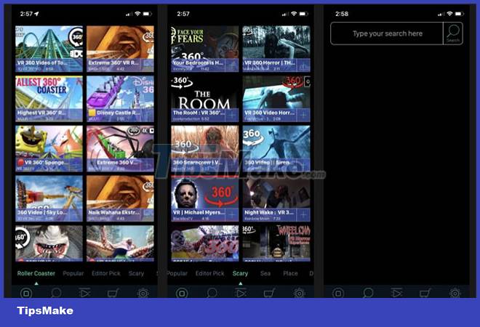Open the video playlist icon on the Roller Coaster screen

click(84, 293)
